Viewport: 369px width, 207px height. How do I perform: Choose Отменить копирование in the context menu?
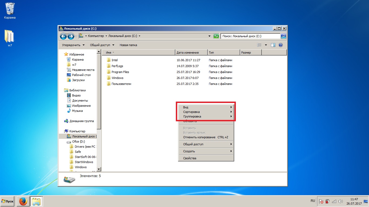point(206,137)
